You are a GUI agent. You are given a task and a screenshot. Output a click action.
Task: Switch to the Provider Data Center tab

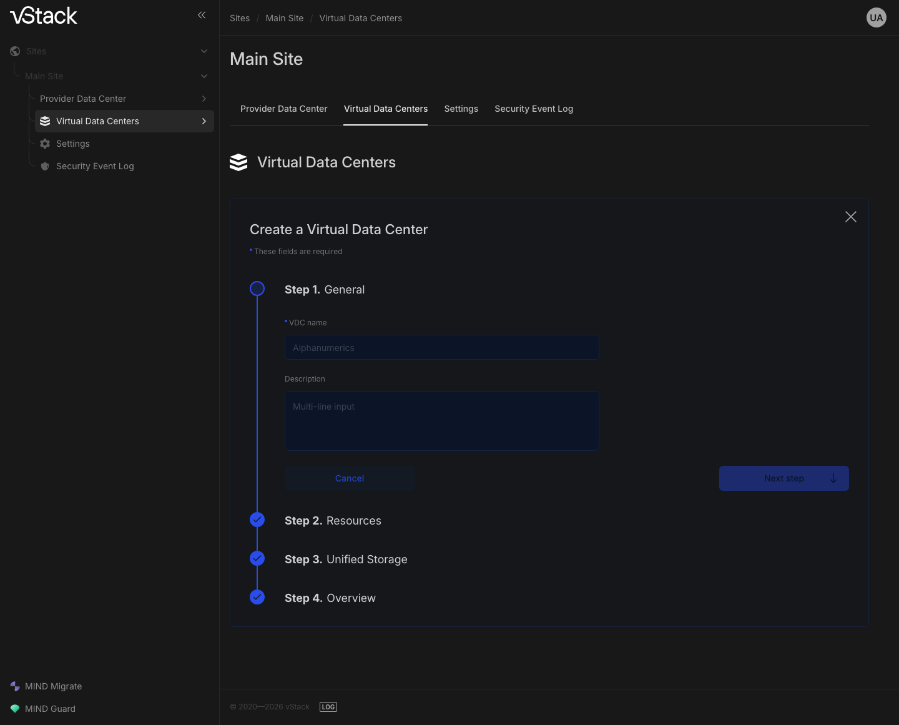click(284, 109)
